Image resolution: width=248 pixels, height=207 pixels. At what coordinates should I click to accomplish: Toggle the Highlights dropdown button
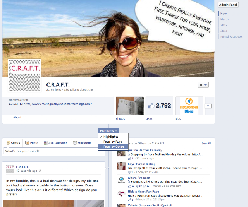click(108, 130)
